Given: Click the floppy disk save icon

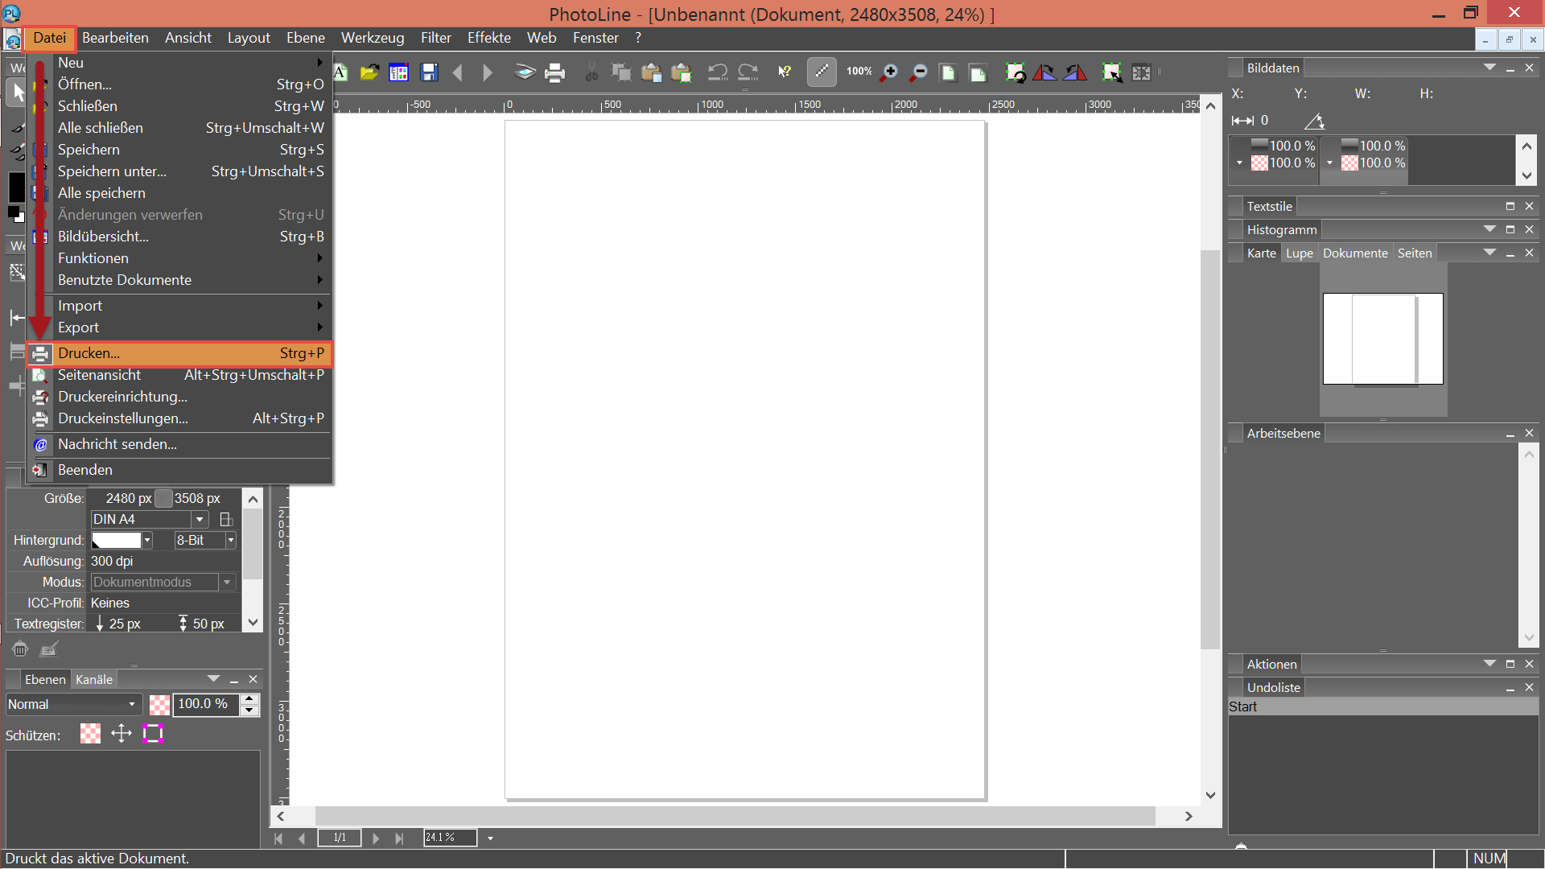Looking at the screenshot, I should click(429, 72).
